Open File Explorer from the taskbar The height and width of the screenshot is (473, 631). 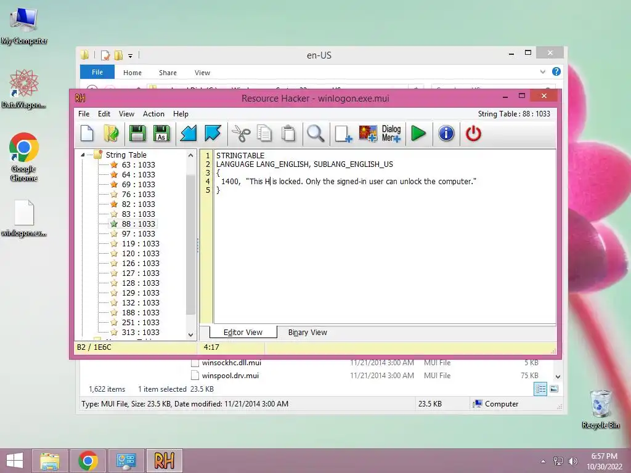click(x=49, y=461)
